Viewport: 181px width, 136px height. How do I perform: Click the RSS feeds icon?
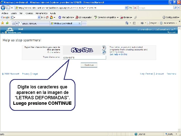(134, 23)
